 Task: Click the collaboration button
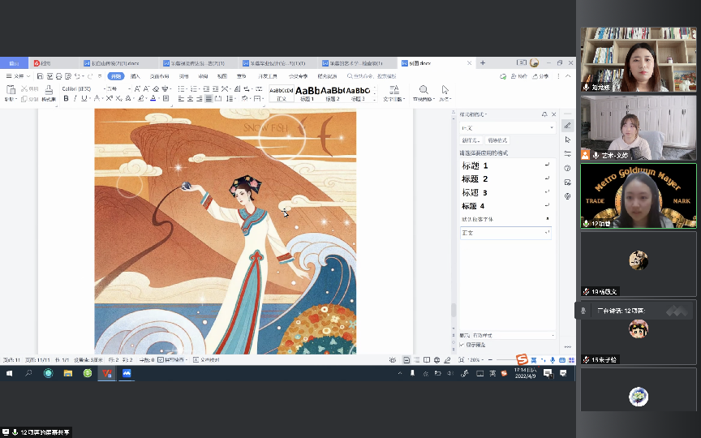coord(519,76)
